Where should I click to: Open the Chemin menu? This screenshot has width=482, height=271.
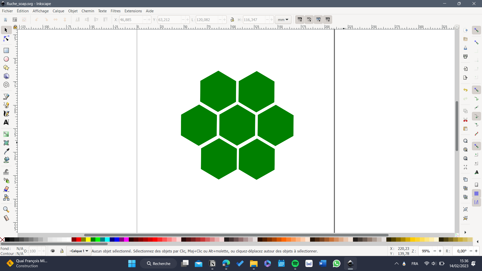(x=88, y=11)
